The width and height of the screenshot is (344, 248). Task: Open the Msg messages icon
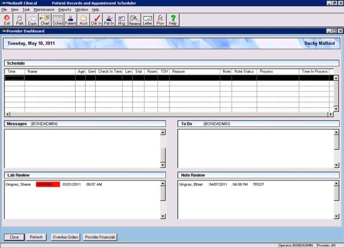pyautogui.click(x=122, y=20)
